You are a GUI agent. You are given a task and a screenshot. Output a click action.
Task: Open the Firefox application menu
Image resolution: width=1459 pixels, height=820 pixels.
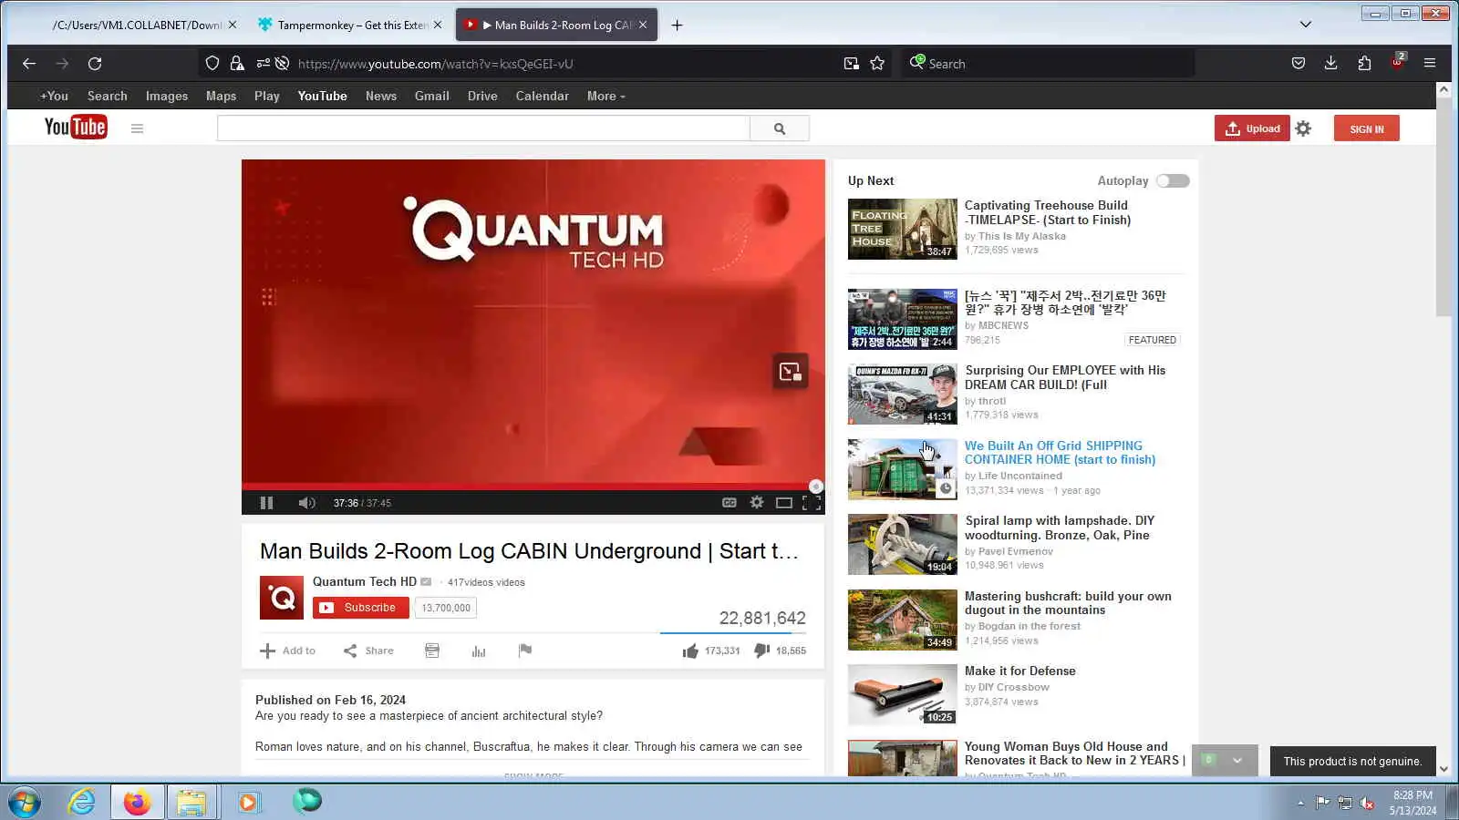(x=1430, y=64)
